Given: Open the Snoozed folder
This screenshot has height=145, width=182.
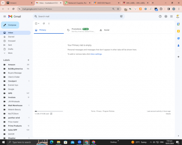Looking at the screenshot, I should point(12,41).
